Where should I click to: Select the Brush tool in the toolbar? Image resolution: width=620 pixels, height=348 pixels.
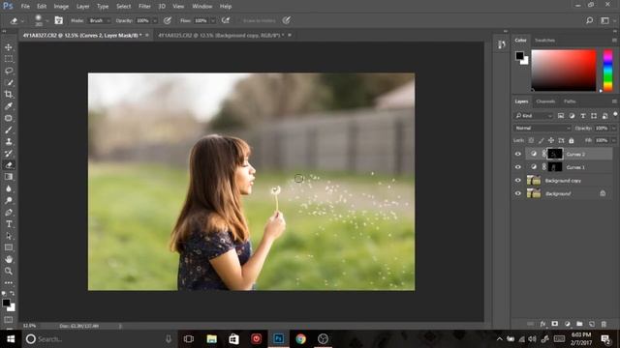[9, 130]
